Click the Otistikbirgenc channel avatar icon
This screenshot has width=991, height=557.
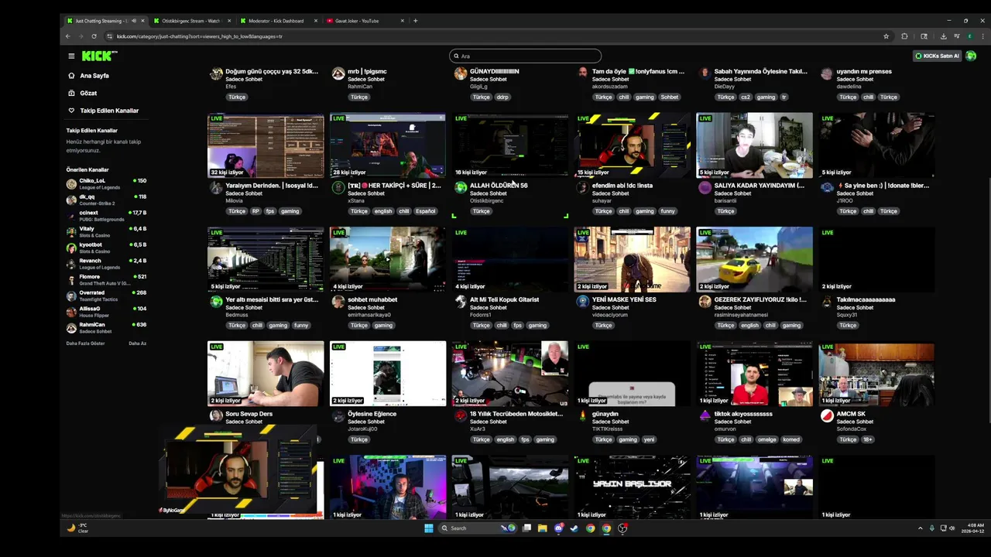point(461,187)
